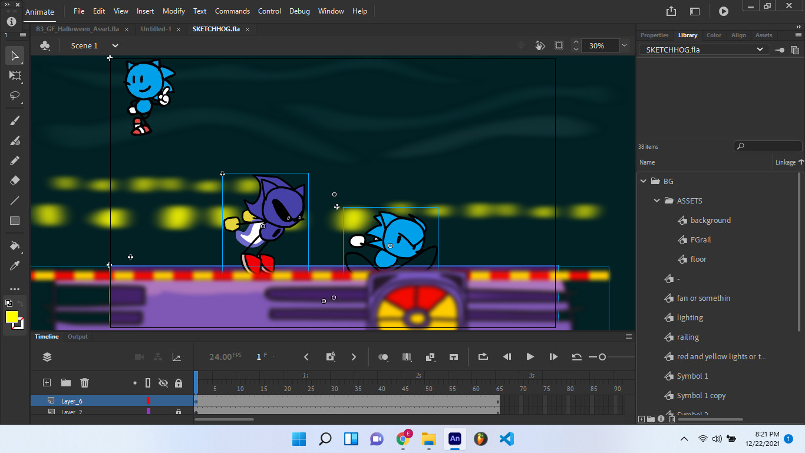
Task: Select the Paint Brush tool
Action: point(14,140)
